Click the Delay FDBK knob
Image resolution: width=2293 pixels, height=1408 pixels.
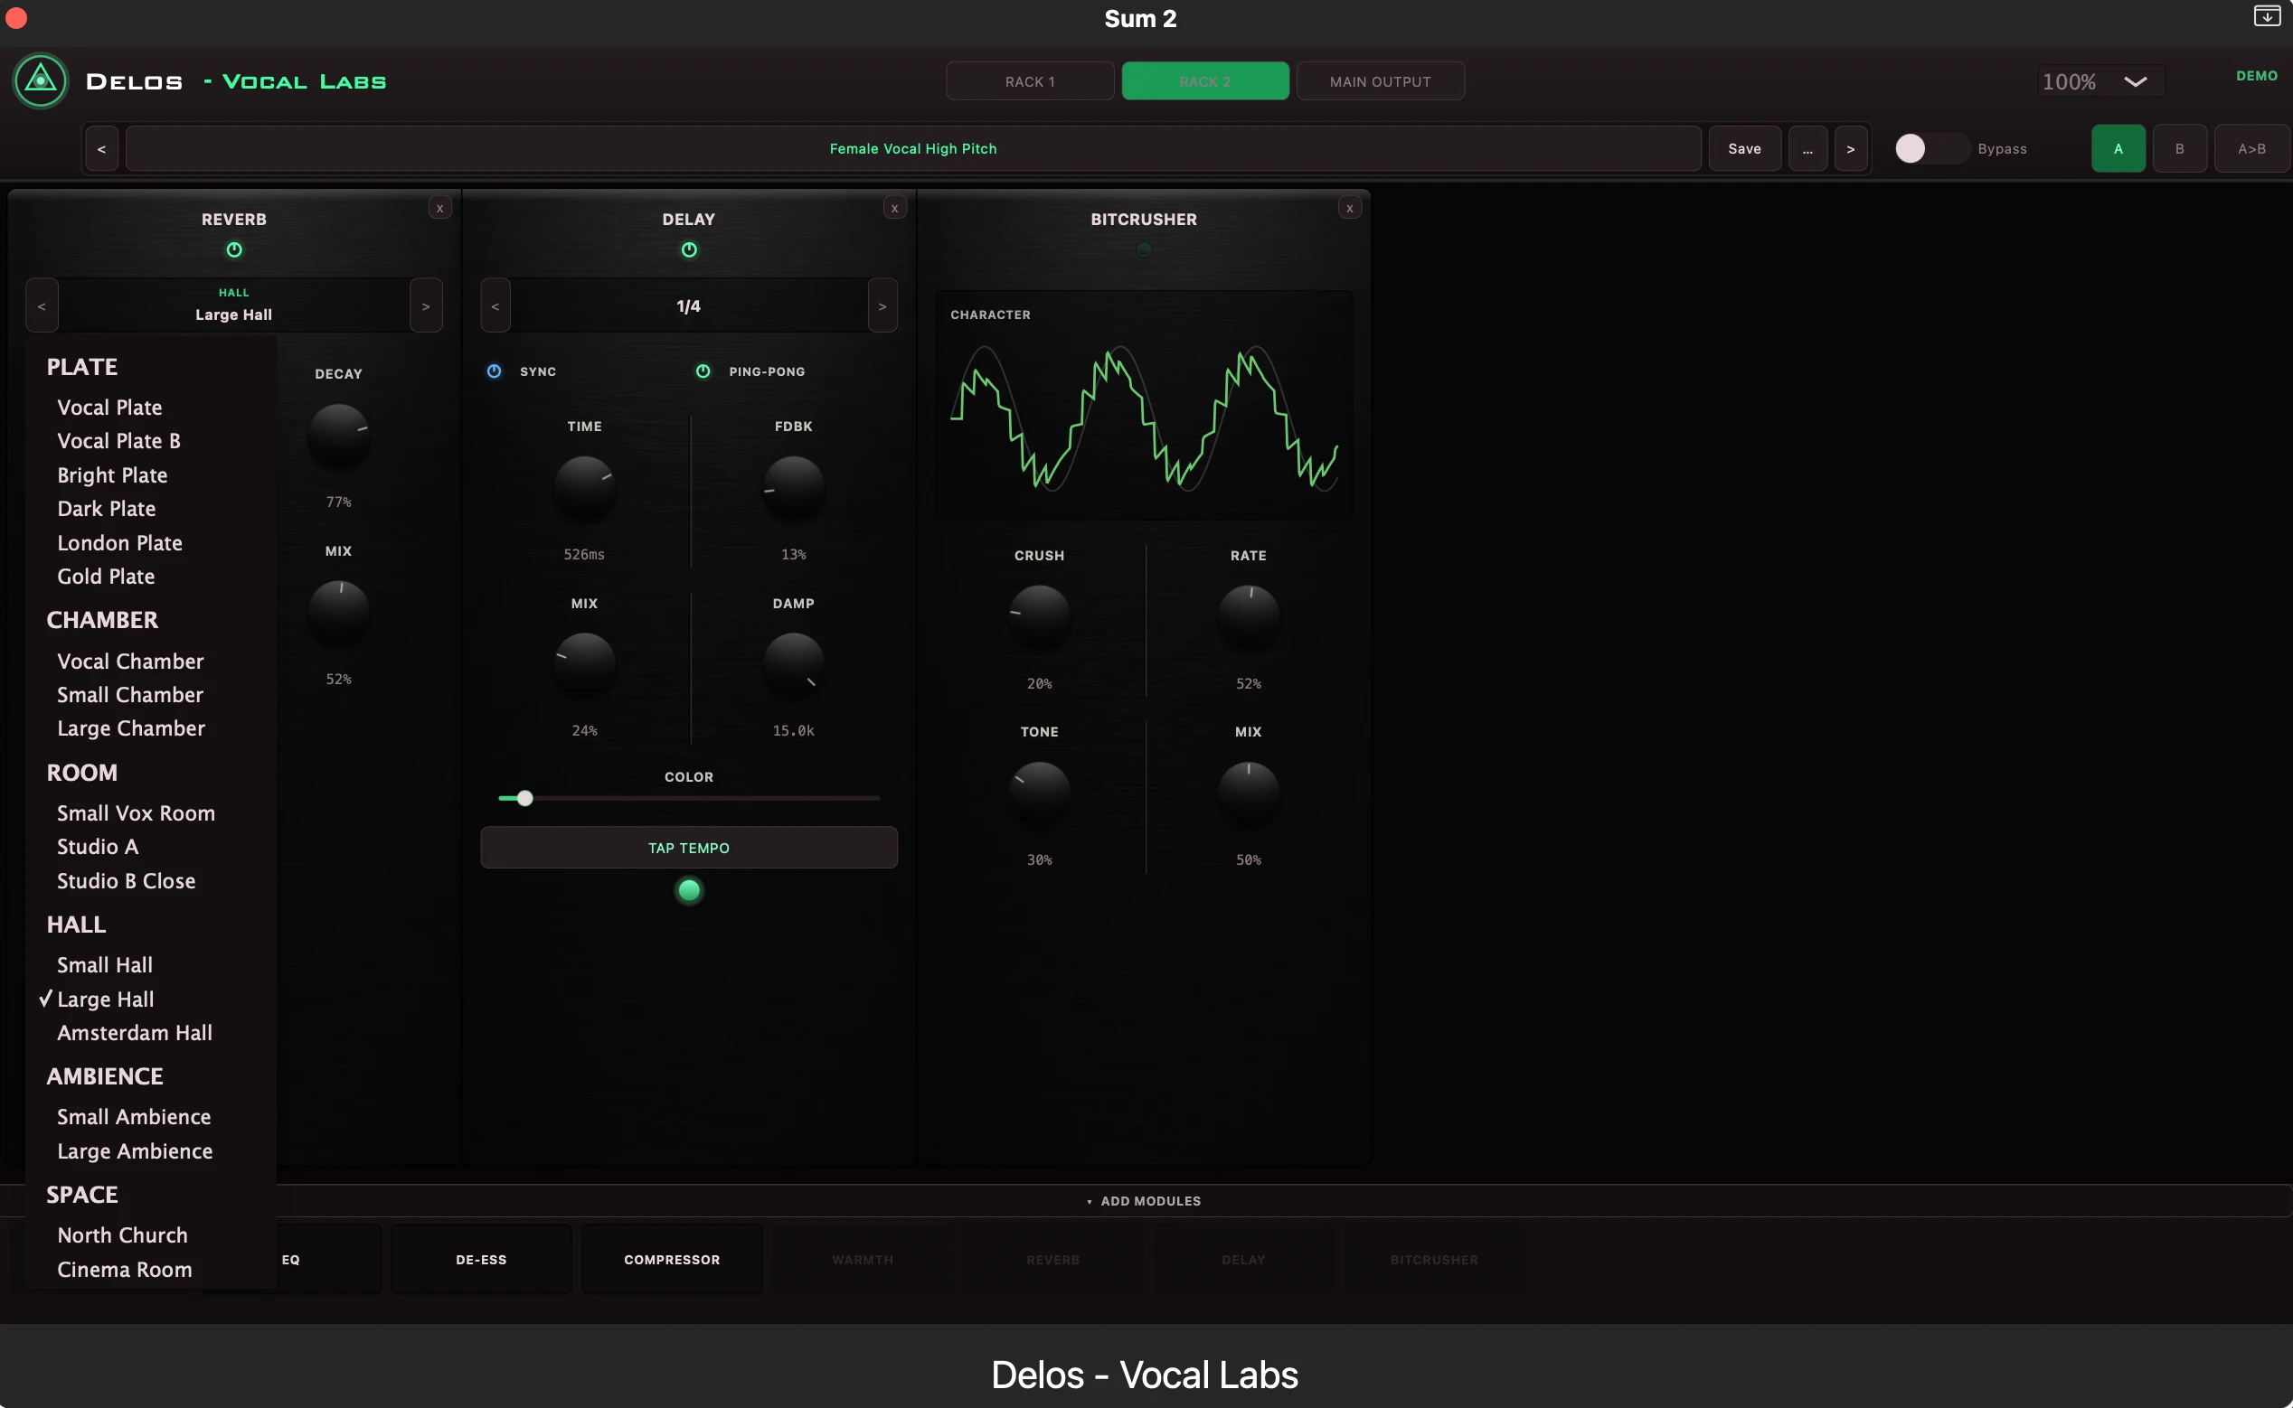click(793, 488)
